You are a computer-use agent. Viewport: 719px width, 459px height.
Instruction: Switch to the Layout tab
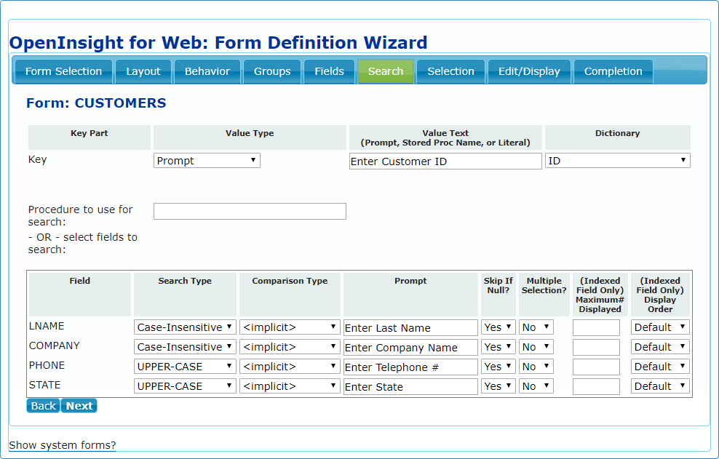point(143,71)
